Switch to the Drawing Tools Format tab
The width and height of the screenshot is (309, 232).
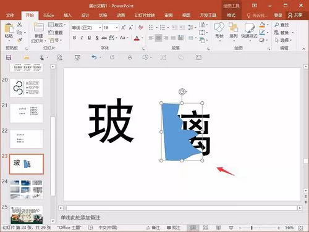231,15
